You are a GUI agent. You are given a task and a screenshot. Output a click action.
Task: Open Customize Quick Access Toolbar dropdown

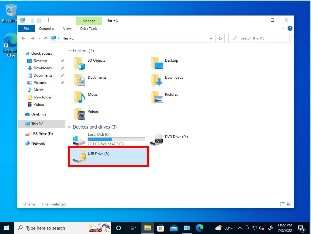coord(45,20)
